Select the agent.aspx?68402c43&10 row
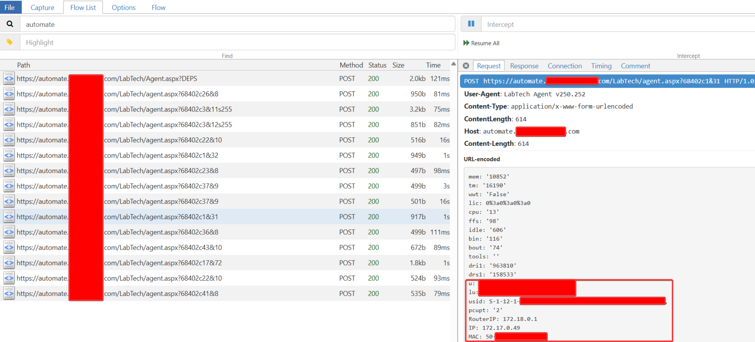Image resolution: width=755 pixels, height=342 pixels. (x=225, y=247)
